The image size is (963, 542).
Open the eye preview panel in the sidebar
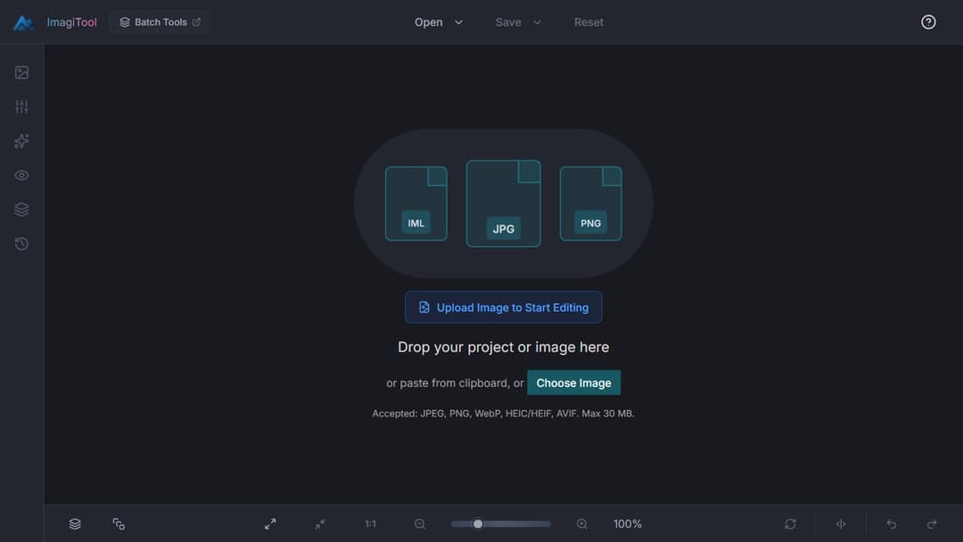pyautogui.click(x=21, y=176)
